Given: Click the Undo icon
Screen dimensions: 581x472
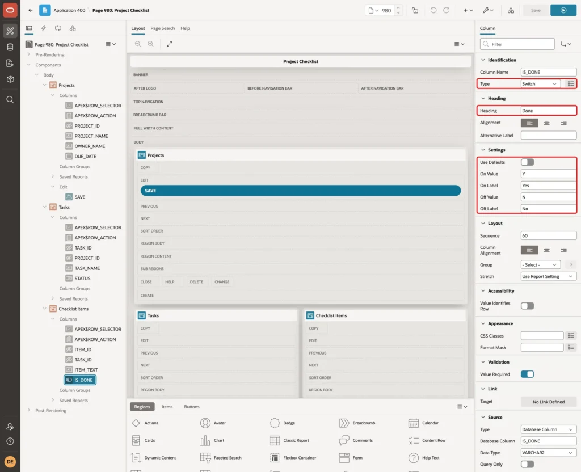Looking at the screenshot, I should 433,10.
